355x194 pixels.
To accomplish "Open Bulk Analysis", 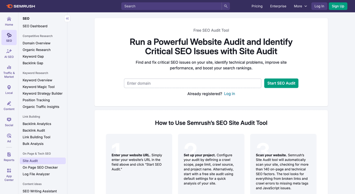I will coord(33,144).
